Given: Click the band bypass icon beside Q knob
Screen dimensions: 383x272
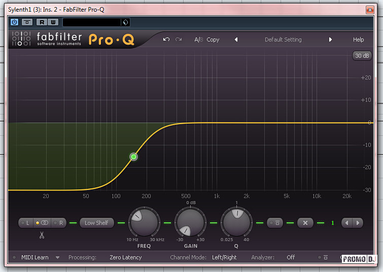Looking at the screenshot, I should 275,223.
